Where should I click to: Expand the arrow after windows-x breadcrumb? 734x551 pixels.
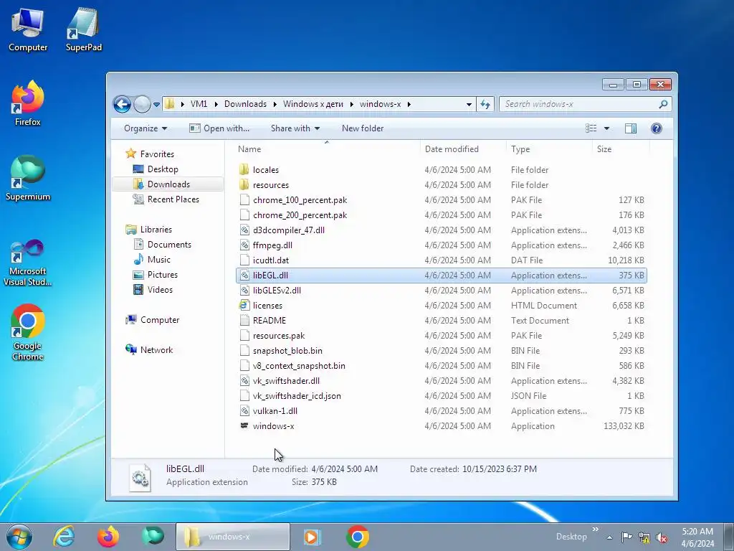pos(409,104)
